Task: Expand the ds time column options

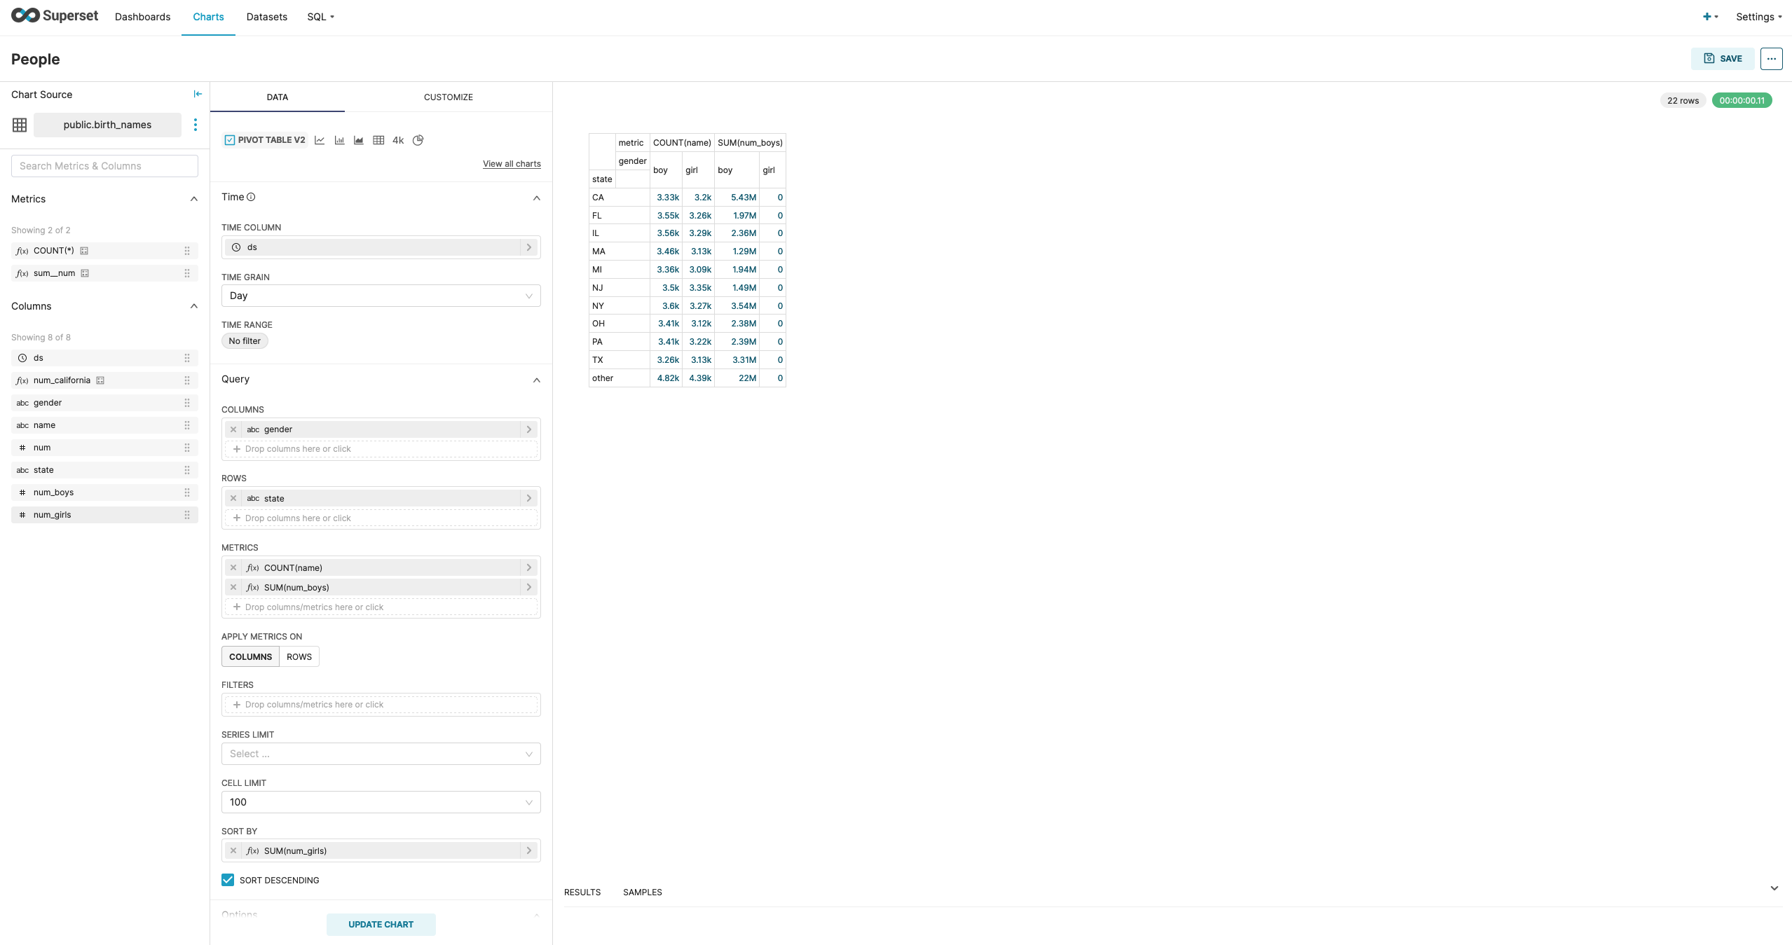Action: (x=529, y=247)
